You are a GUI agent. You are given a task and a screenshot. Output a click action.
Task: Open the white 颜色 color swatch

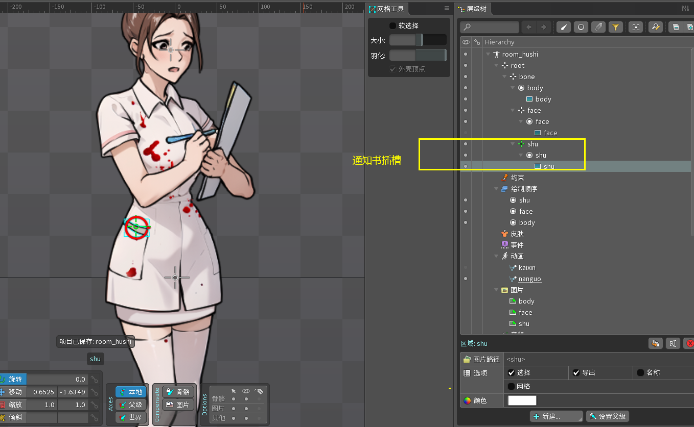(x=522, y=400)
